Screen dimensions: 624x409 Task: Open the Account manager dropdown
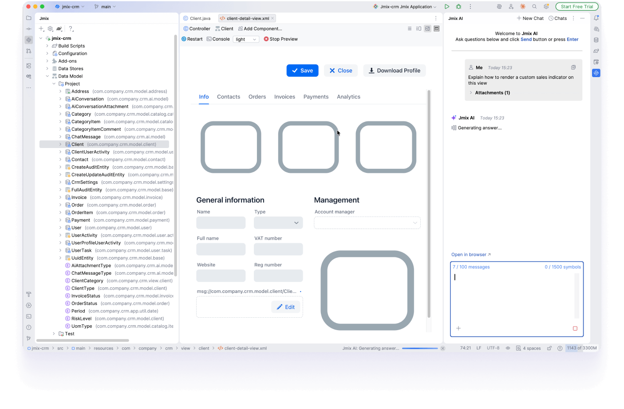pyautogui.click(x=367, y=223)
